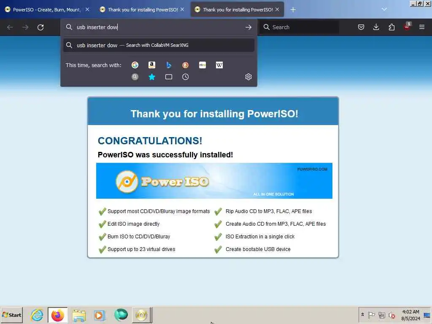Click 'Support up to 23 virtual drives' text
This screenshot has width=432, height=324.
click(x=141, y=249)
